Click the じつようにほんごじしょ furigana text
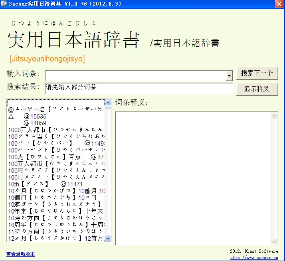The height and width of the screenshot is (261, 285). click(x=53, y=23)
